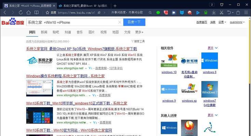Open 百度快照 for the first result

(x=101, y=68)
